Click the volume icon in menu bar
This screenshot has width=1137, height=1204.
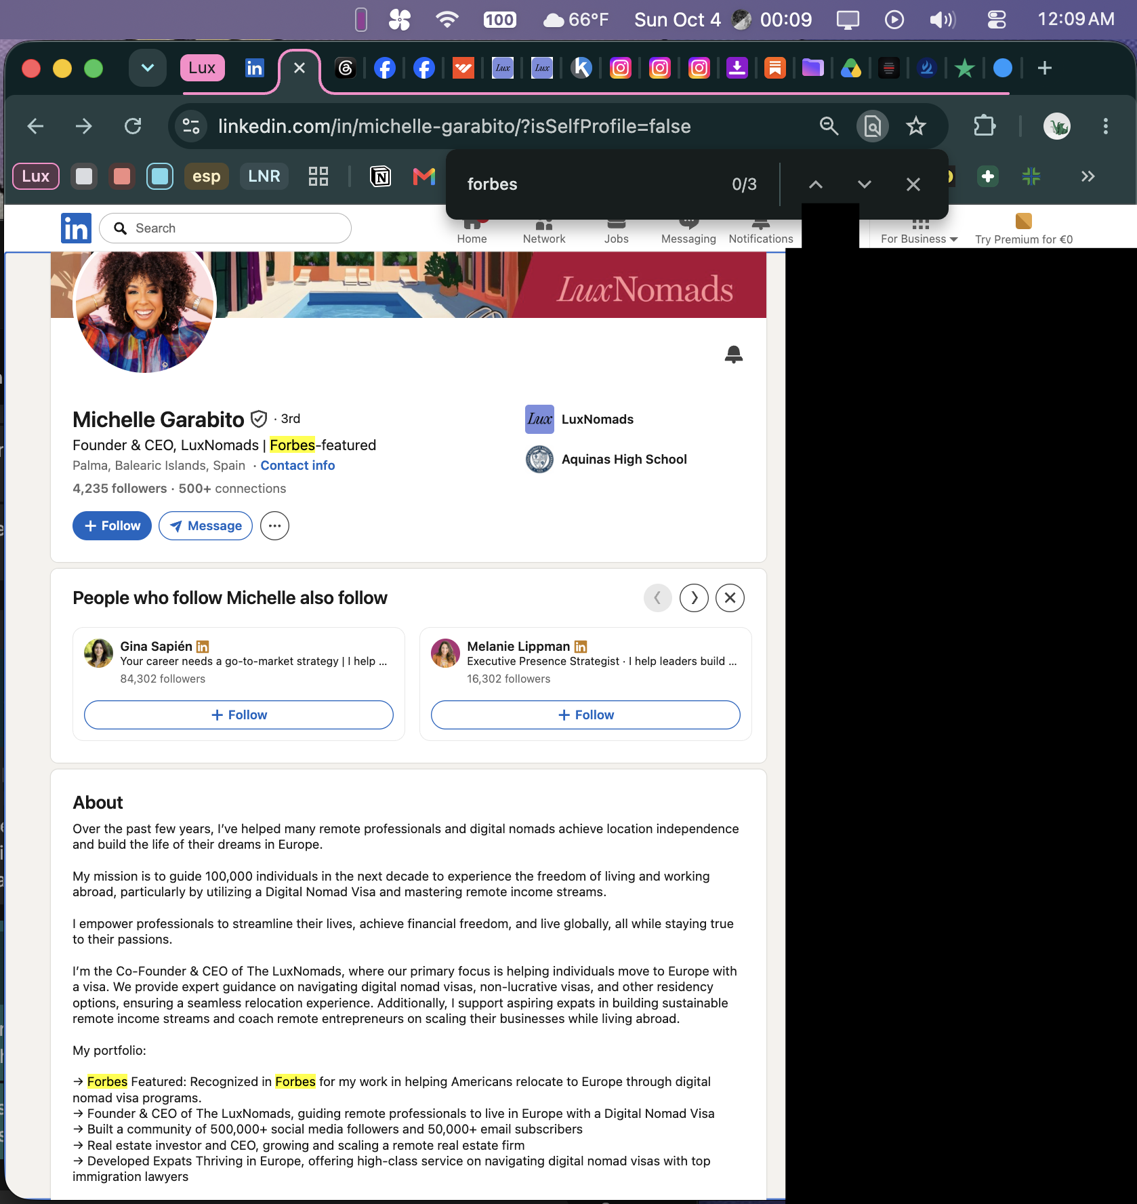click(x=942, y=20)
